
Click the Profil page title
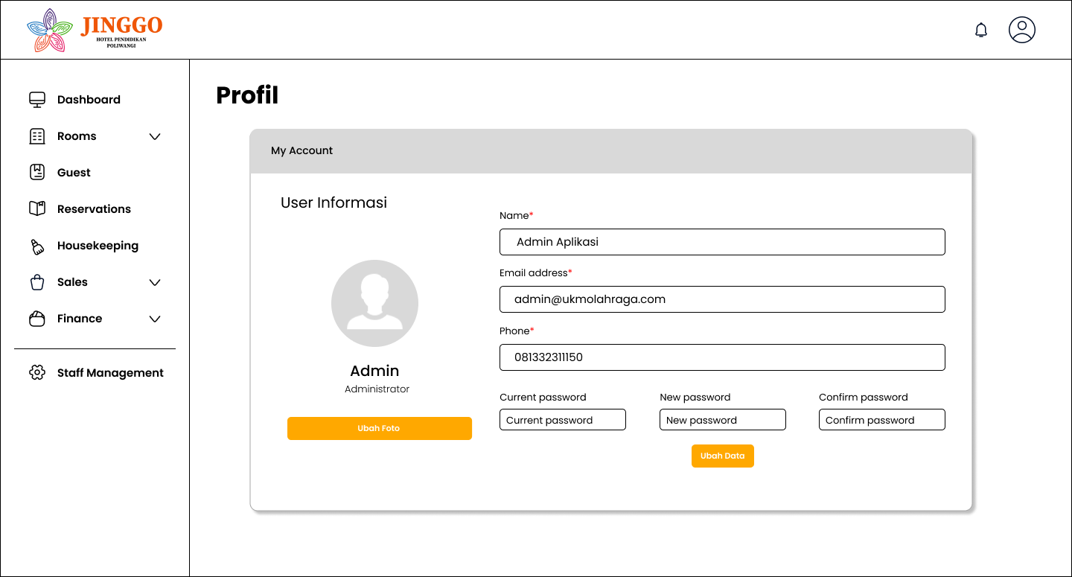247,95
